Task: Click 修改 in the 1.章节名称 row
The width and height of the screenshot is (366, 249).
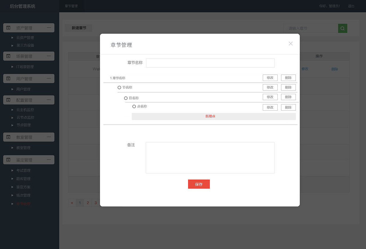Action: coord(270,78)
